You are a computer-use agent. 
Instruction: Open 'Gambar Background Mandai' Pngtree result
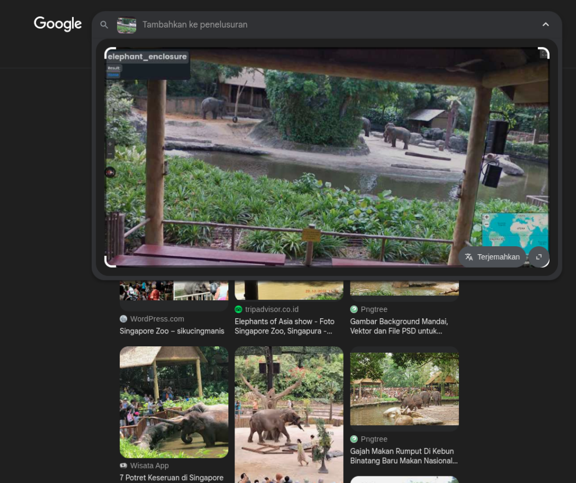coord(399,326)
